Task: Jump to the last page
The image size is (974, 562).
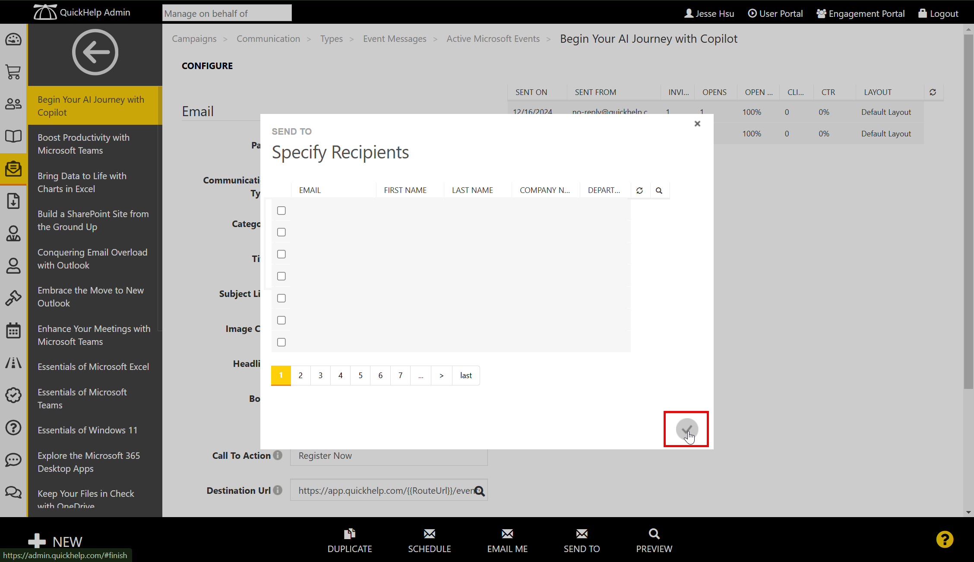Action: tap(466, 376)
